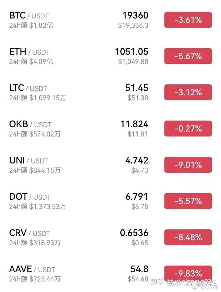
Task: Tap the ETH -5.67% red badge
Action: coord(188,56)
